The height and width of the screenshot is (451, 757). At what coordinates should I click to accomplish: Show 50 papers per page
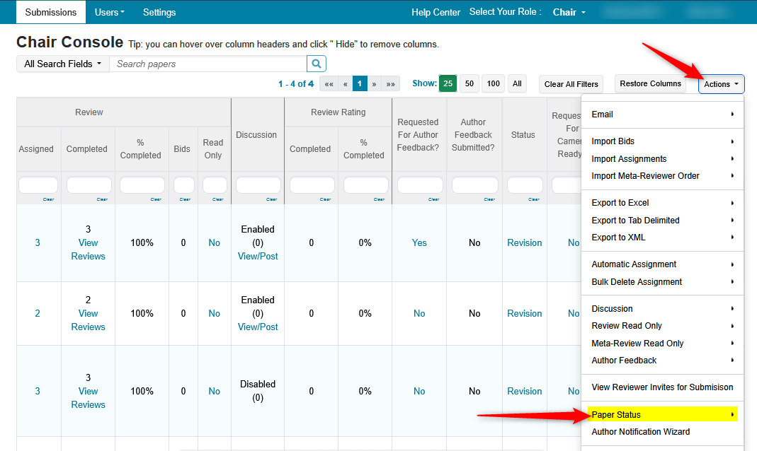coord(469,83)
